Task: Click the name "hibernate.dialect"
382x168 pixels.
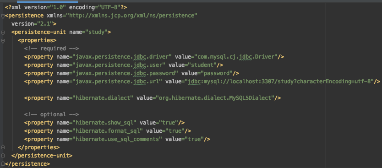Action: click(x=103, y=98)
